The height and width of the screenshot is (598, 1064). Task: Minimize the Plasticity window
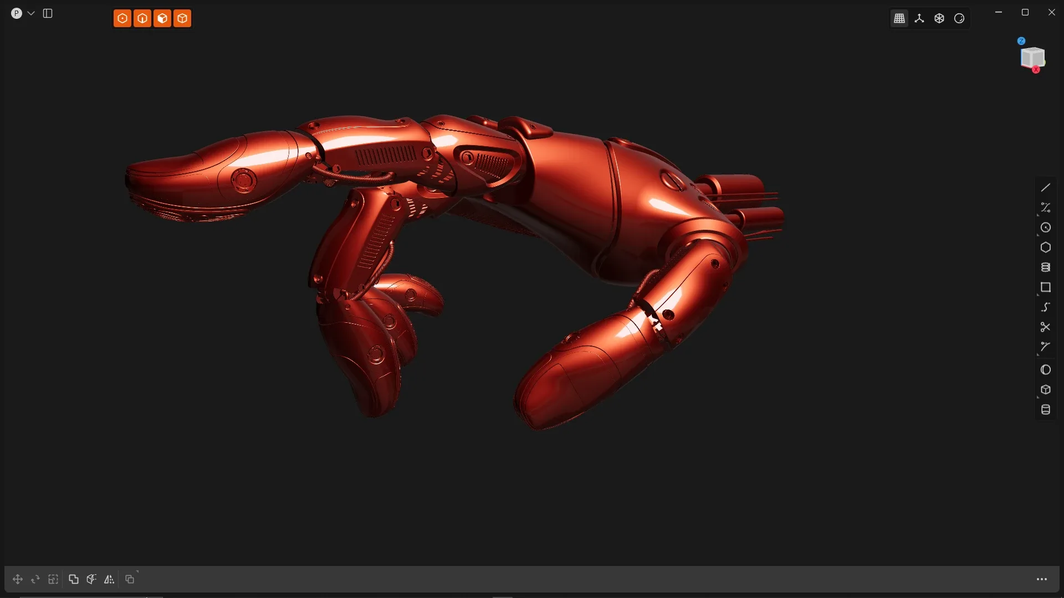[x=999, y=12]
